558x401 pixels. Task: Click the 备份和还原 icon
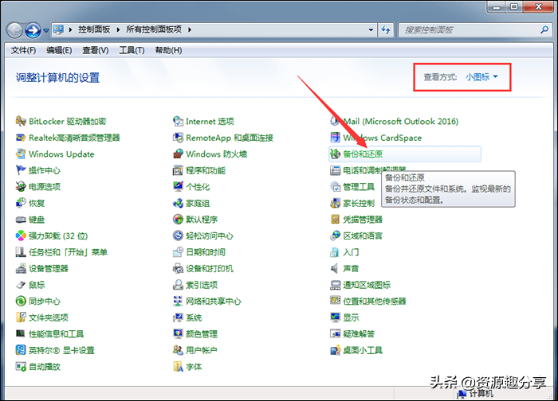(336, 154)
